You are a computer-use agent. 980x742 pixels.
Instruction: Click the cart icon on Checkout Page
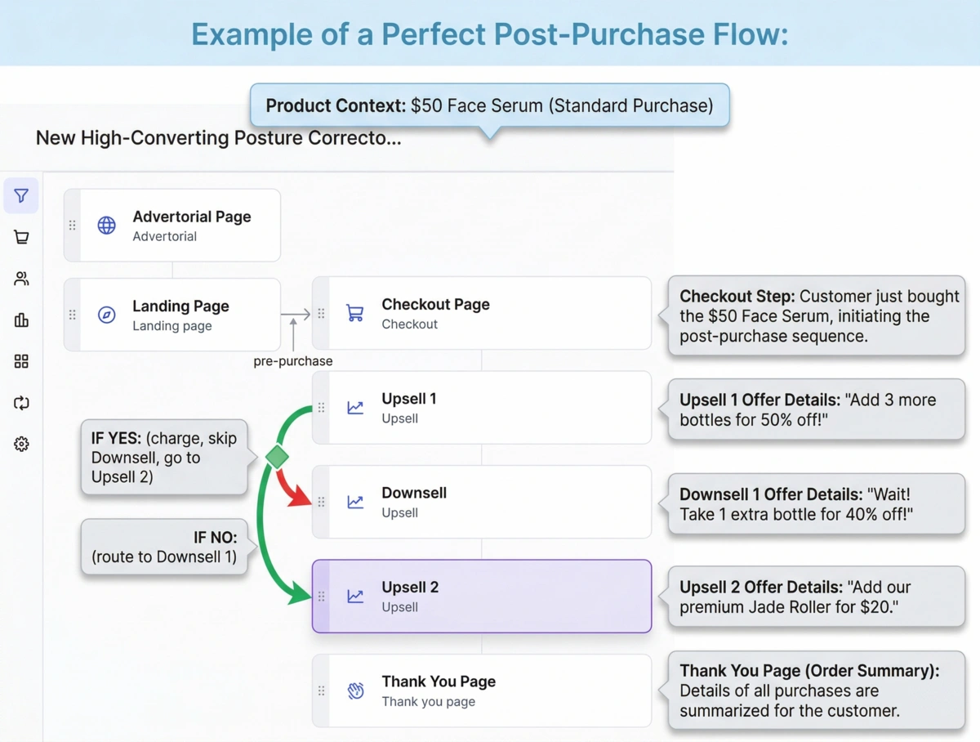(355, 313)
